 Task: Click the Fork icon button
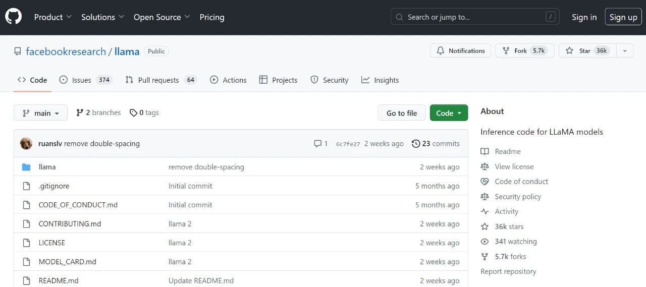tap(506, 51)
